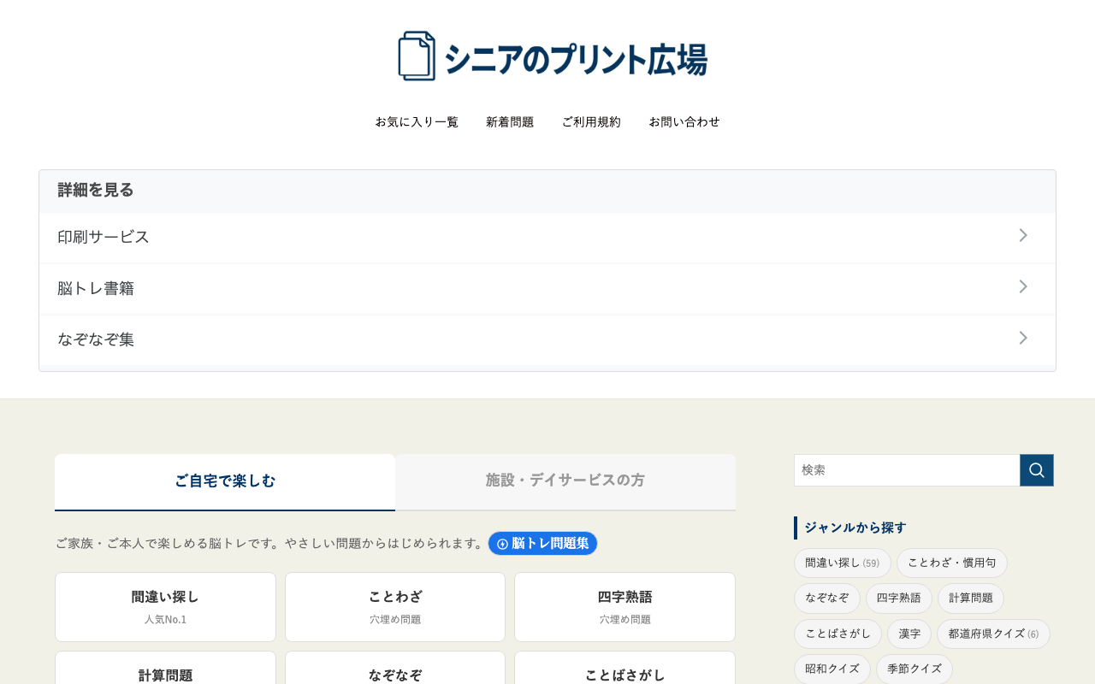Open 新着問題 from the navigation

(509, 121)
